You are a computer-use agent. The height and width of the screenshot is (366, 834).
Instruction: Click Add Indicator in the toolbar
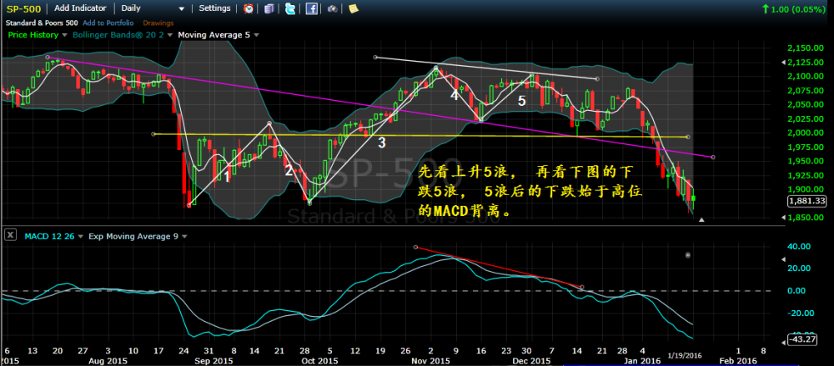pyautogui.click(x=79, y=8)
